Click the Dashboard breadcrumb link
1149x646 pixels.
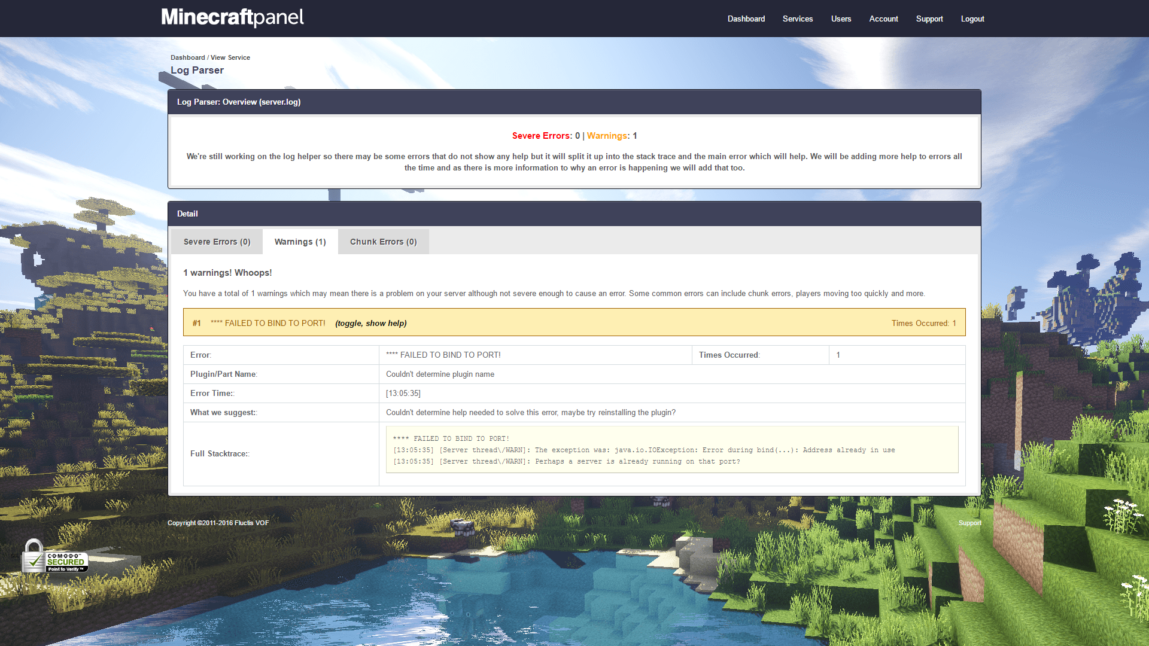[x=187, y=57]
